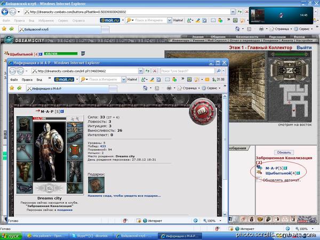Click the round shield equipment slot
320x240 pixels.
tap(75, 152)
